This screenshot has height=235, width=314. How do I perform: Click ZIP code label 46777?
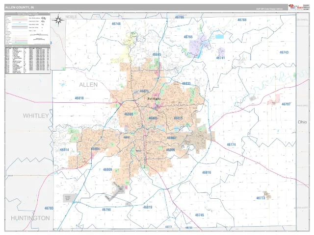(169, 227)
